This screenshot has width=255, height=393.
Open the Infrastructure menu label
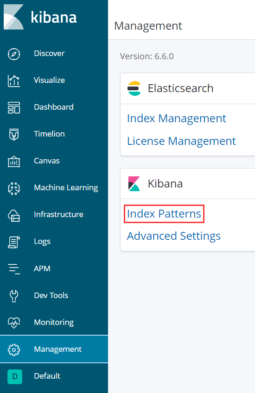pos(59,214)
